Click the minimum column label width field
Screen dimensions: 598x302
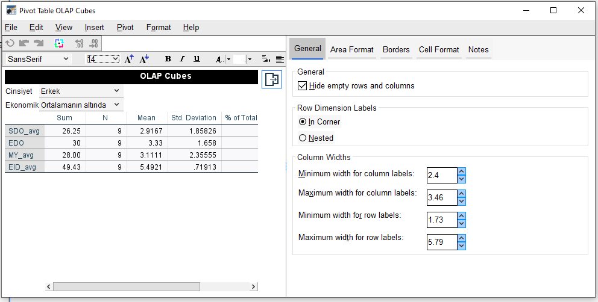tap(441, 176)
